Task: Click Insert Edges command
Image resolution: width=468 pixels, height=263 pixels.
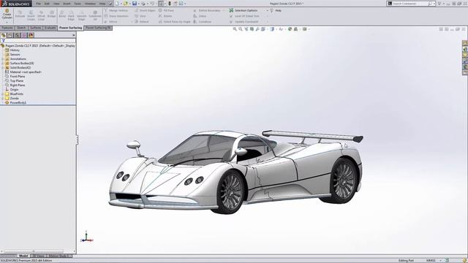Action: [145, 10]
